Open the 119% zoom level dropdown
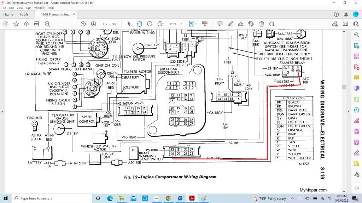This screenshot has height=203, width=362. click(182, 24)
